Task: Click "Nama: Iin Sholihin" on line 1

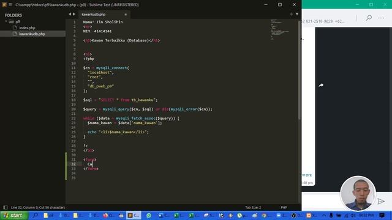Action: [103, 22]
